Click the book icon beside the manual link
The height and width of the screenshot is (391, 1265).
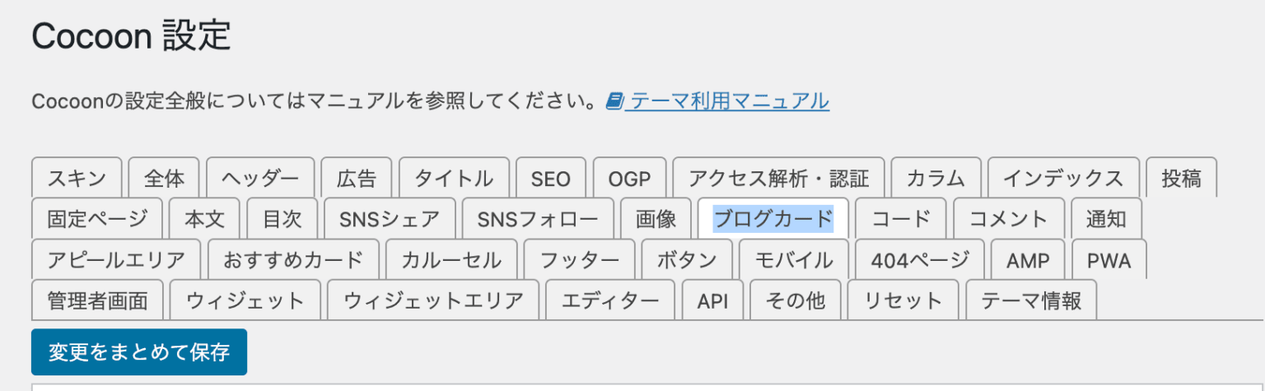[x=614, y=101]
